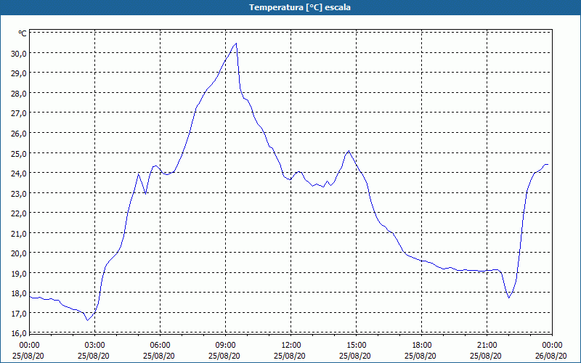Click the 20,0 y-axis value
This screenshot has width=581, height=363.
[x=20, y=253]
